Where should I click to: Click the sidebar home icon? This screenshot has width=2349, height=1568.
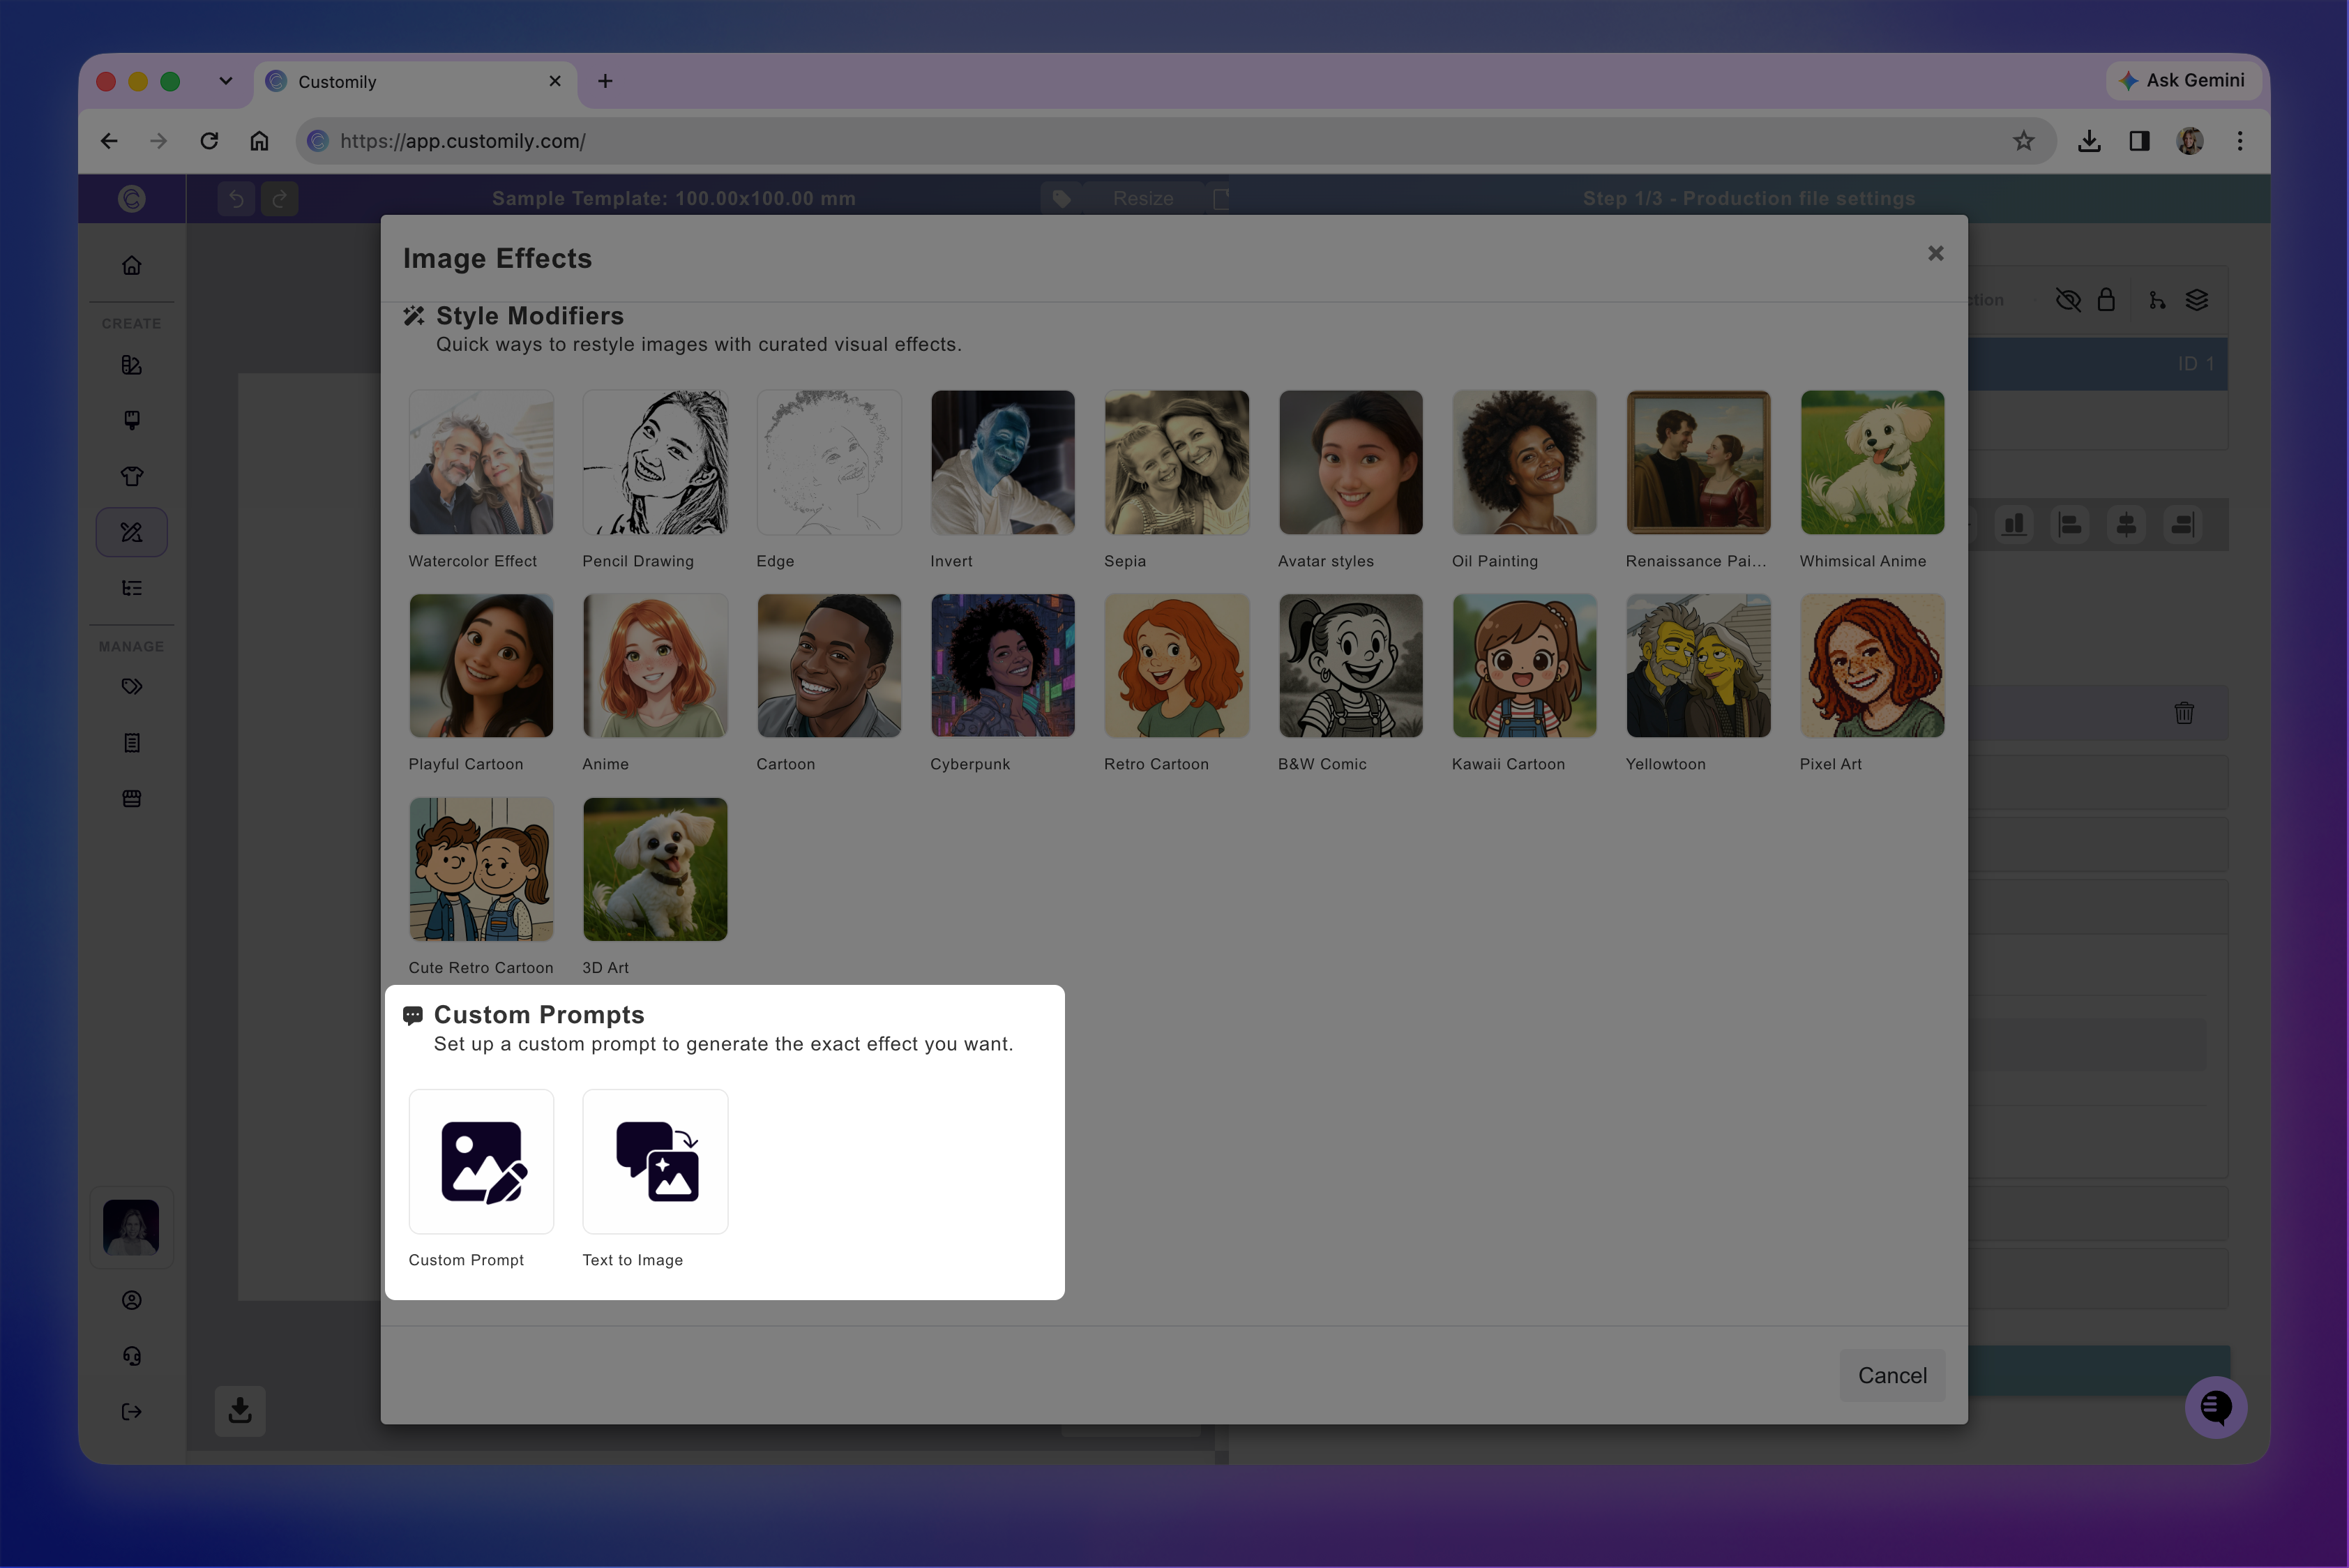pos(132,265)
